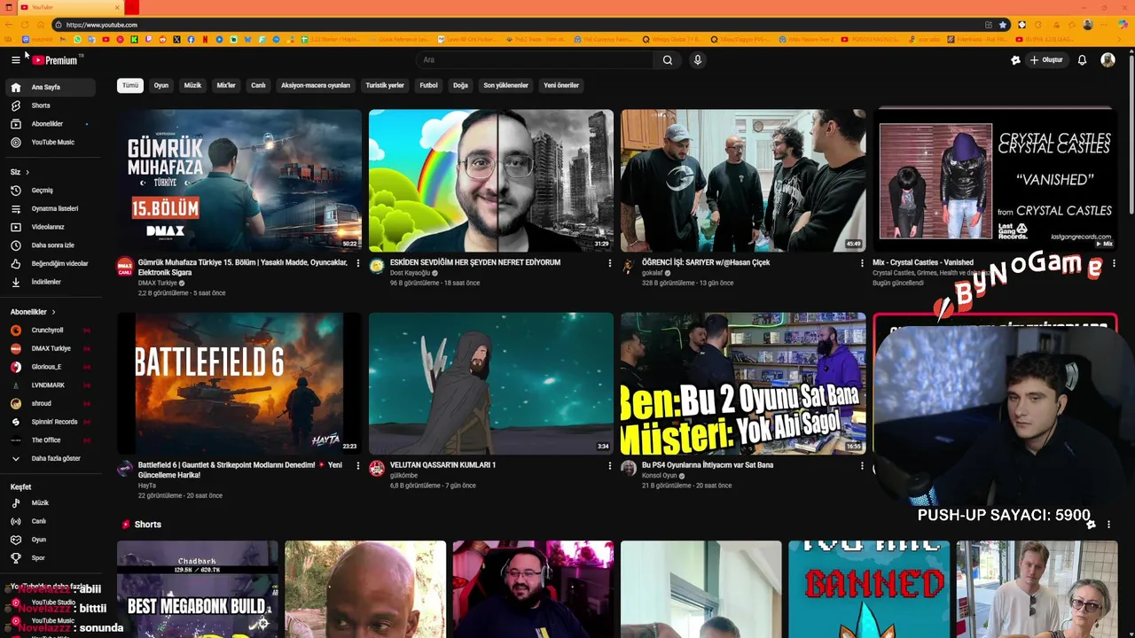Click the browser back arrow
This screenshot has width=1135, height=638.
pos(10,25)
